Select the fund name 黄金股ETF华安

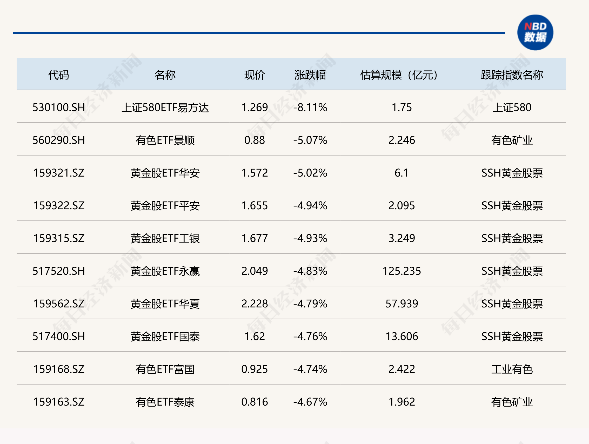point(165,173)
